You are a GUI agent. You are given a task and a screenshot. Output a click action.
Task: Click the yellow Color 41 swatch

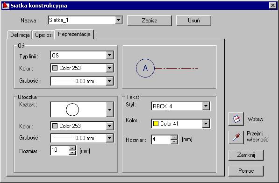(x=156, y=124)
